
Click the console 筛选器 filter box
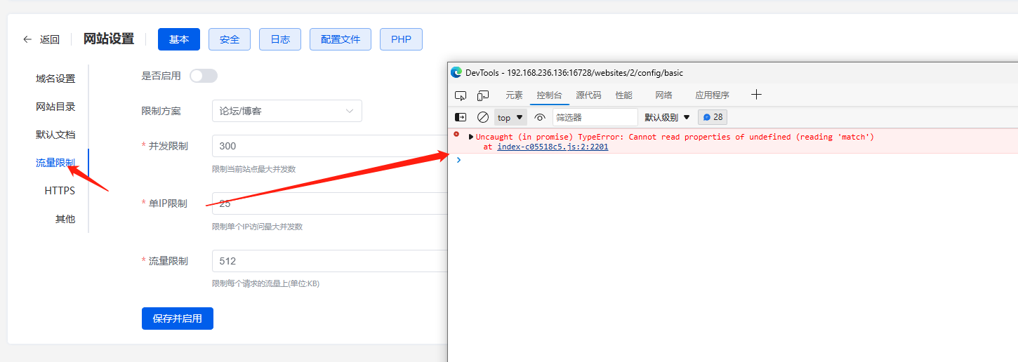595,117
